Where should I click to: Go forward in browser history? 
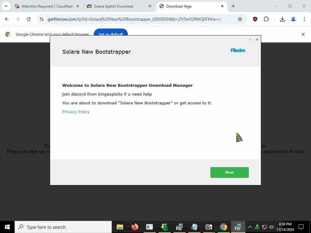click(x=18, y=19)
